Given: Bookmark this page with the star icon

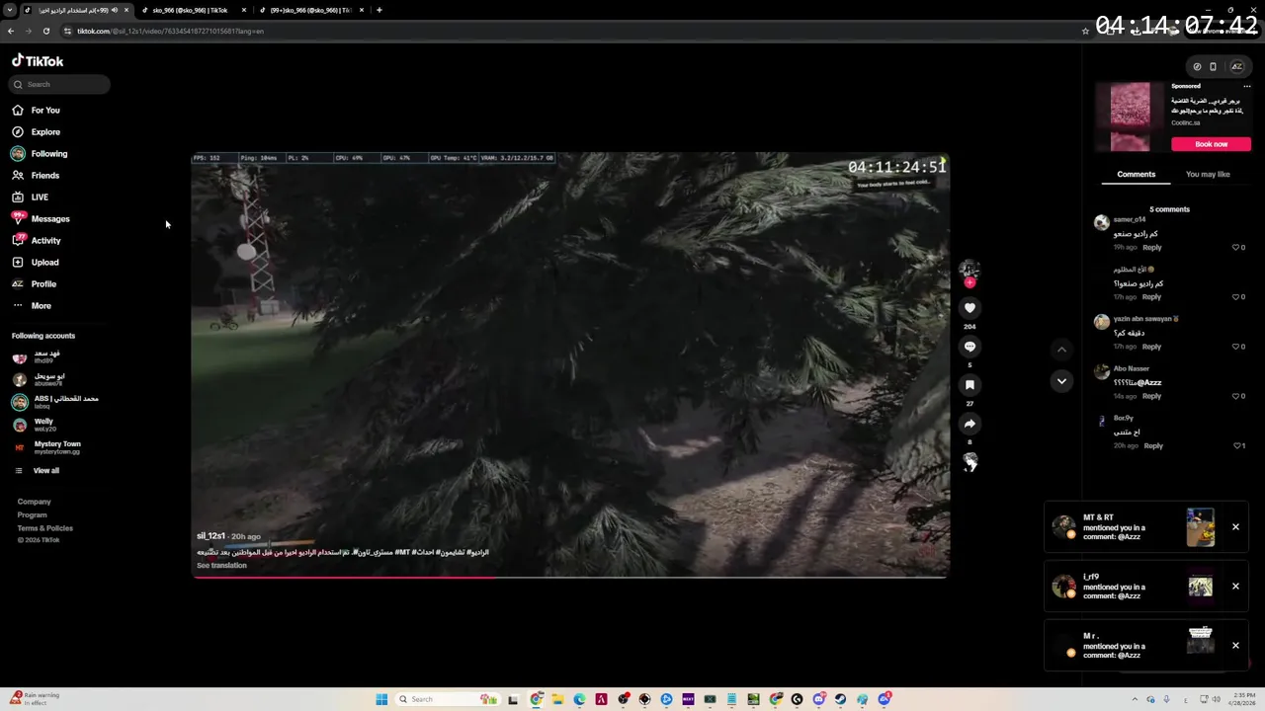Looking at the screenshot, I should pyautogui.click(x=1085, y=32).
